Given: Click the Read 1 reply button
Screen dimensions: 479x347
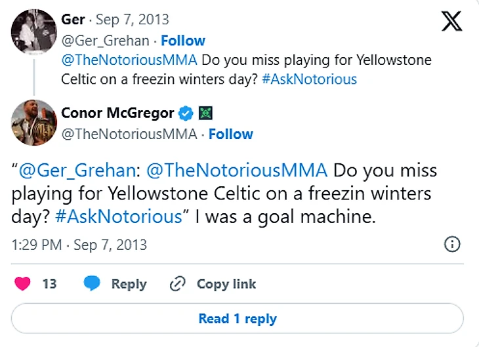Looking at the screenshot, I should (x=238, y=319).
